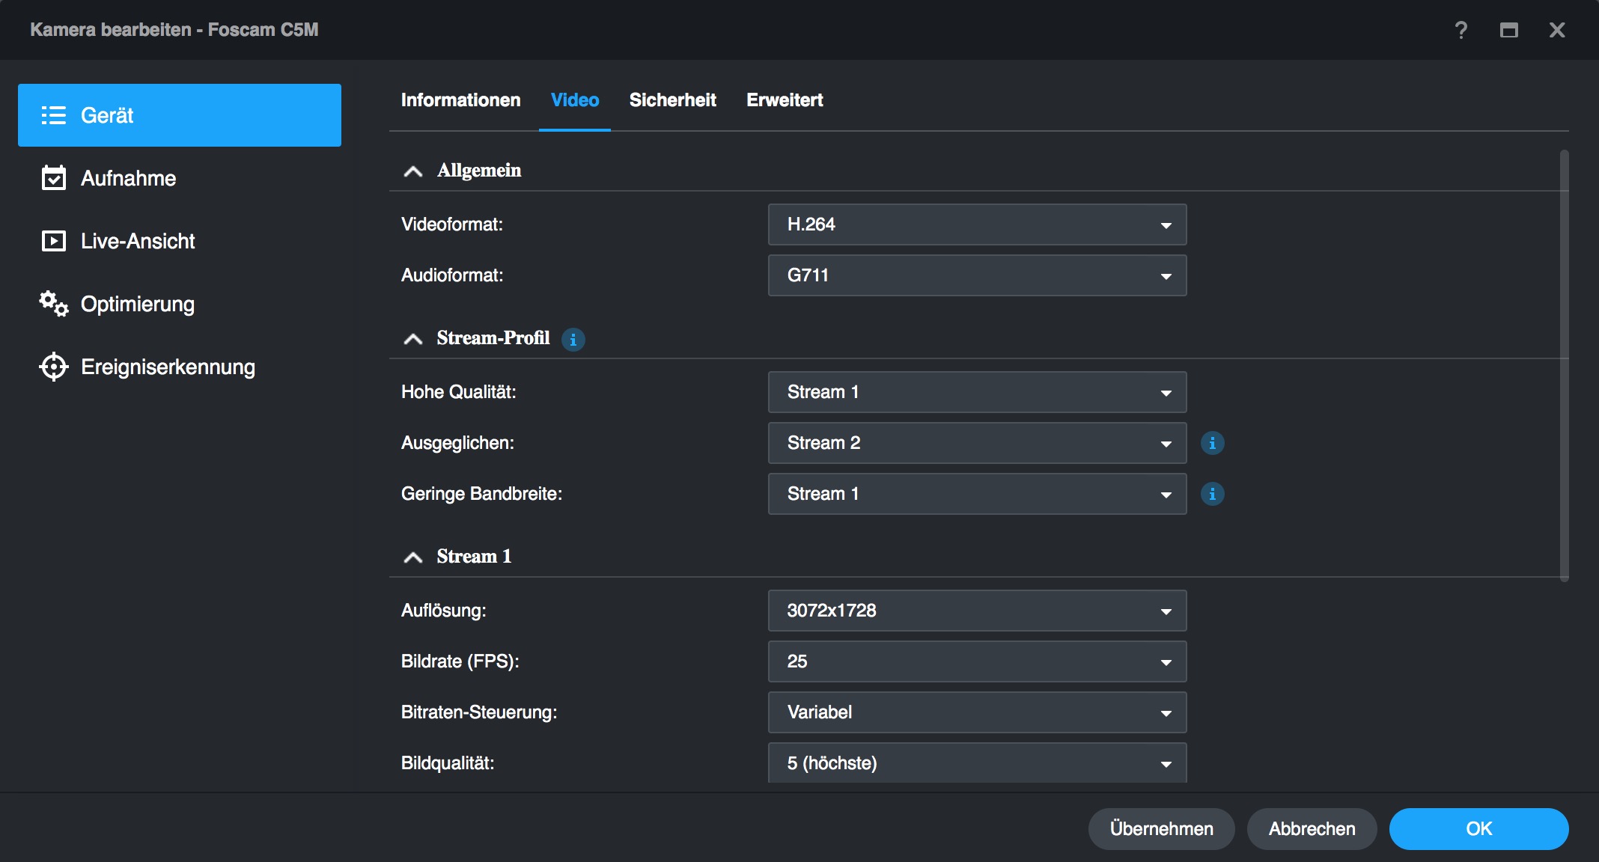Open the Videoformat H.264 dropdown

[x=977, y=224]
